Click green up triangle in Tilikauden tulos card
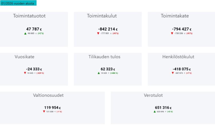This screenshot has height=125, width=215. pyautogui.click(x=99, y=73)
